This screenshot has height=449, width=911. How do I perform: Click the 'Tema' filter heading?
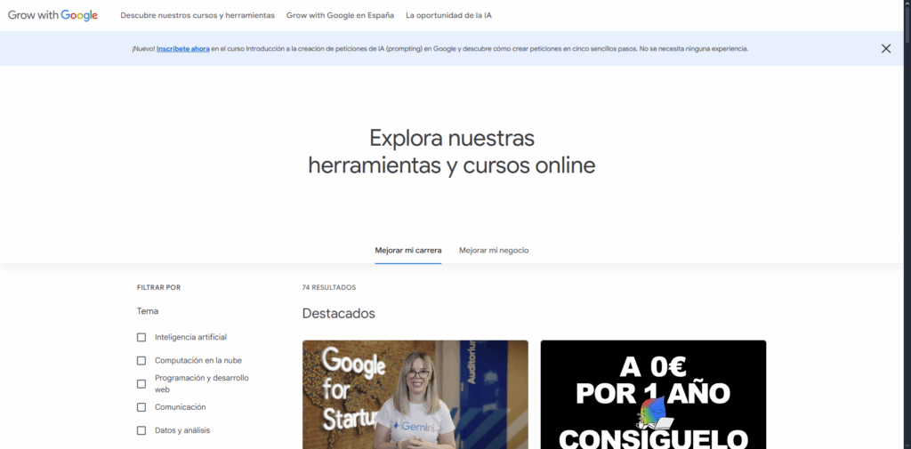(148, 311)
